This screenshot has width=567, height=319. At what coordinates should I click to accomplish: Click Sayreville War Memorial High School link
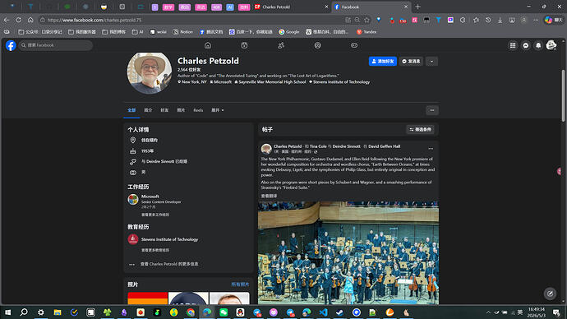click(x=272, y=82)
